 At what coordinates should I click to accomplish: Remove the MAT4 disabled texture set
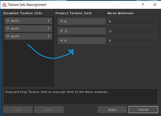(x=49, y=36)
